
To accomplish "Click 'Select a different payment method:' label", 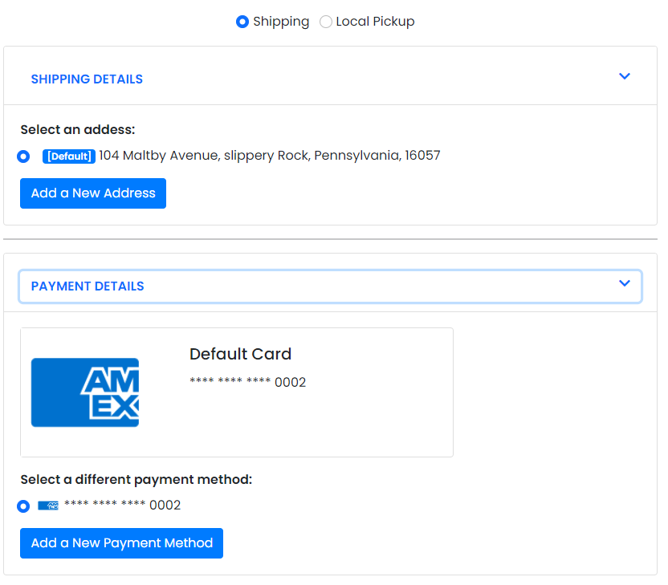I will coord(136,480).
